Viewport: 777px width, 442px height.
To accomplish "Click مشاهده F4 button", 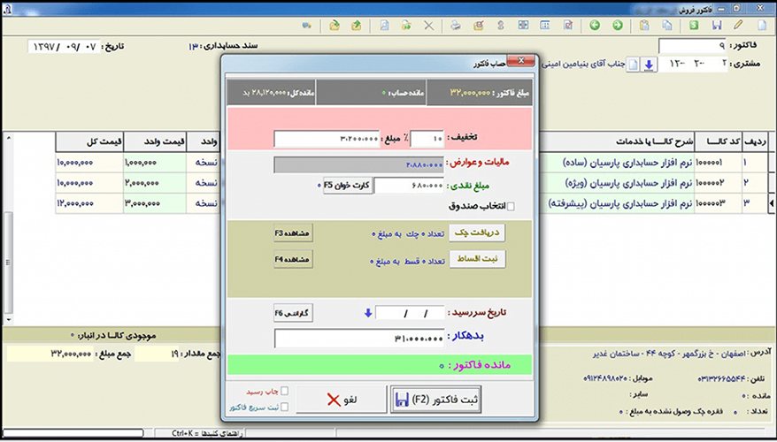I will point(293,259).
